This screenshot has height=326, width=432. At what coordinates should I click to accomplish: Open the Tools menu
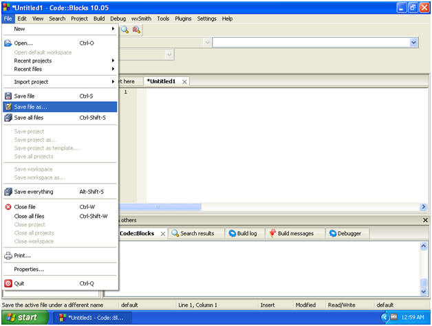163,19
